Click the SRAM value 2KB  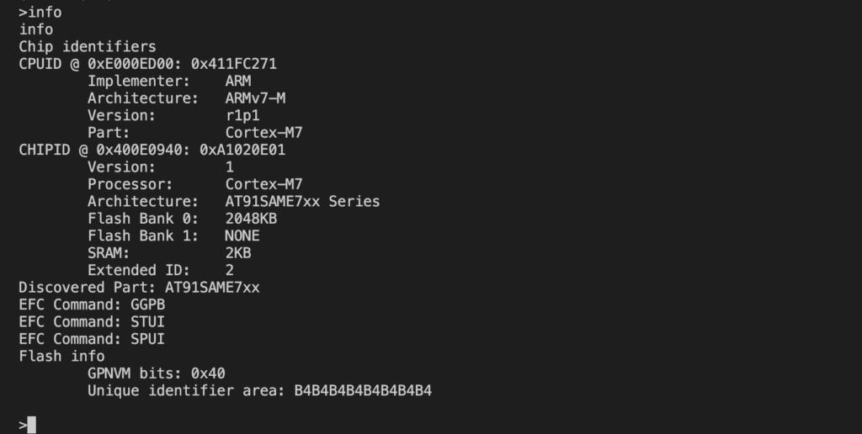[238, 253]
